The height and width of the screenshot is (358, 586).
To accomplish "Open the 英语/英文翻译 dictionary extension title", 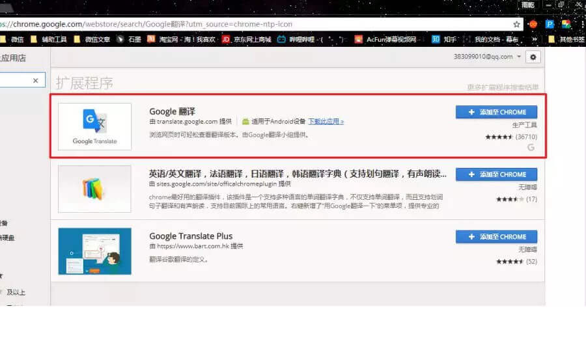I will click(298, 174).
